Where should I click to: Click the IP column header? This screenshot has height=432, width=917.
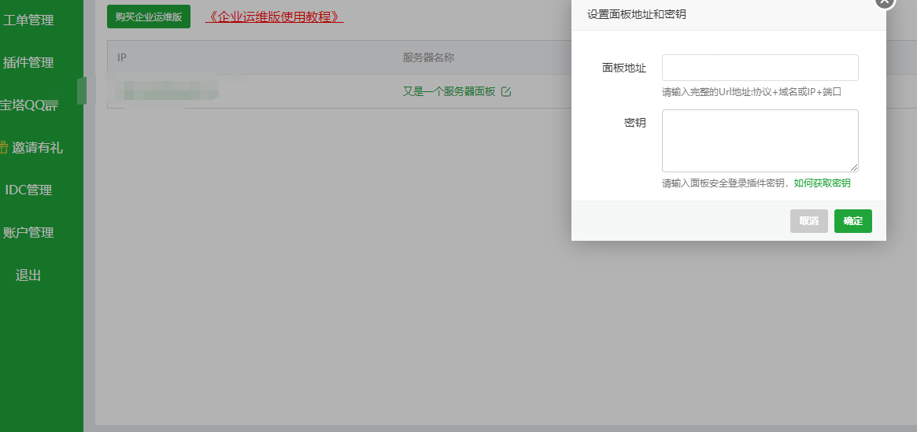tap(122, 57)
